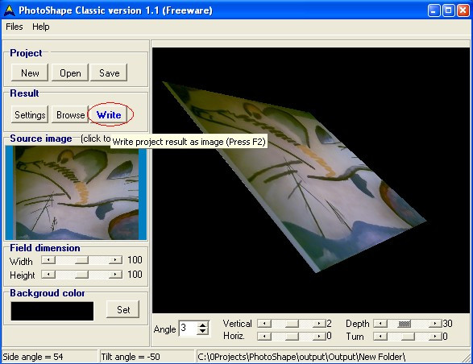This screenshot has width=473, height=364.
Task: Click 'Side angle = 54' status text
Action: (x=33, y=357)
